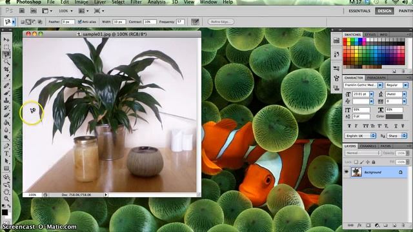Select the Eraser tool
The height and width of the screenshot is (232, 413).
(x=6, y=115)
